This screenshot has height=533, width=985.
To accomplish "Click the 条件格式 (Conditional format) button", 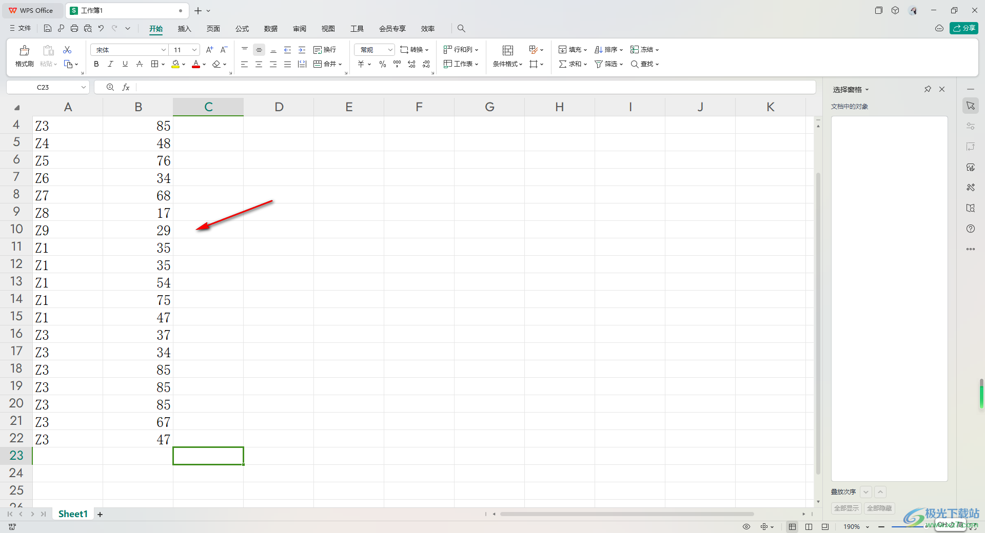I will coord(507,55).
